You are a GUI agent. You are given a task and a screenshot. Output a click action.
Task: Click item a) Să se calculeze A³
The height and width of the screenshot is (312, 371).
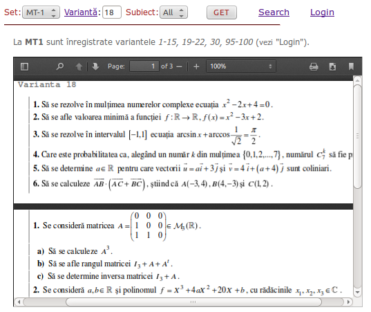coord(75,251)
